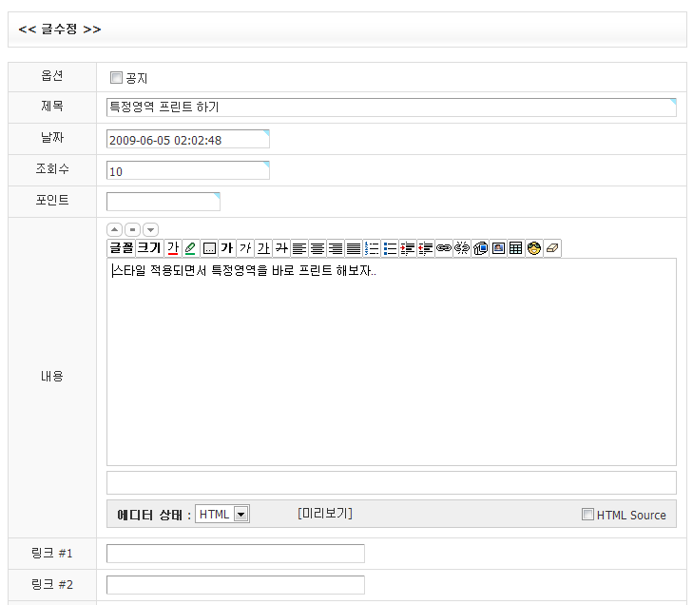Center align the text

pos(318,248)
